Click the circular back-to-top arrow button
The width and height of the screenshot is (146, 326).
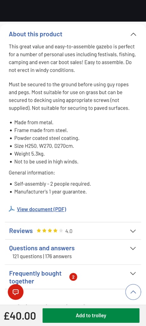tap(133, 292)
